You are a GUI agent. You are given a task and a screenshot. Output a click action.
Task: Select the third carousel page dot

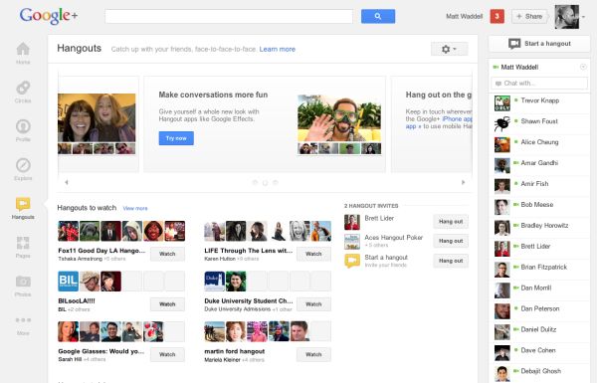276,182
